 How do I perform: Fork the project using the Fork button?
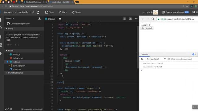click(62, 12)
